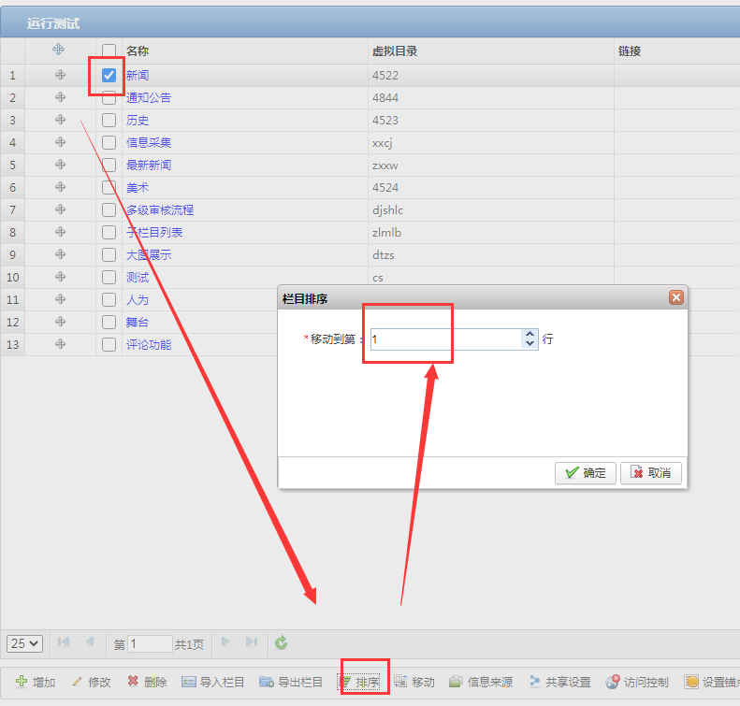Click the 删除 (delete) toolbar button

pyautogui.click(x=147, y=683)
